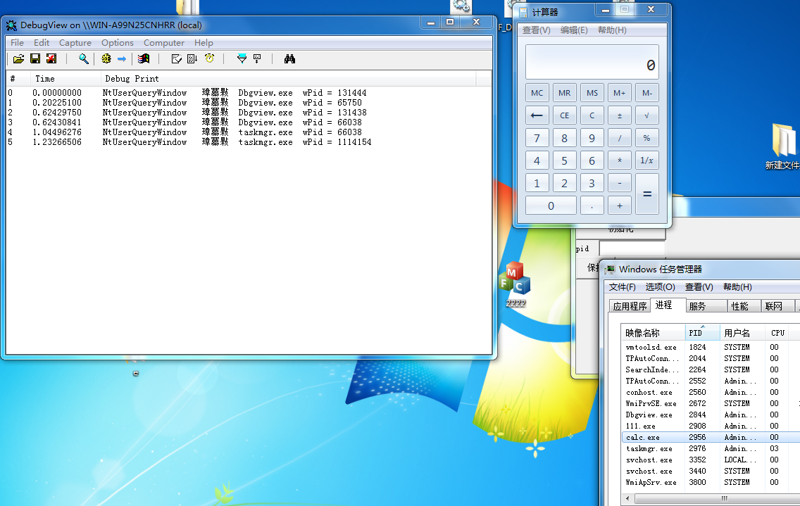Click the 5 key on the calculator

pos(564,160)
